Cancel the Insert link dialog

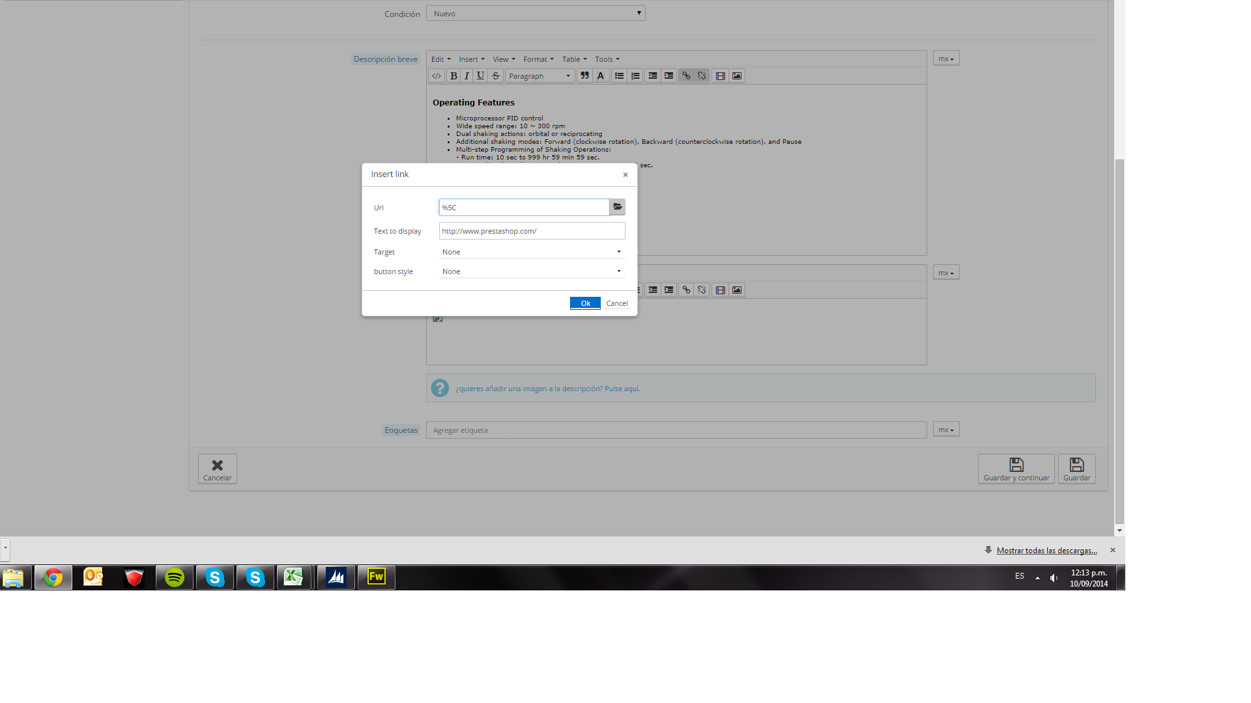[x=616, y=303]
